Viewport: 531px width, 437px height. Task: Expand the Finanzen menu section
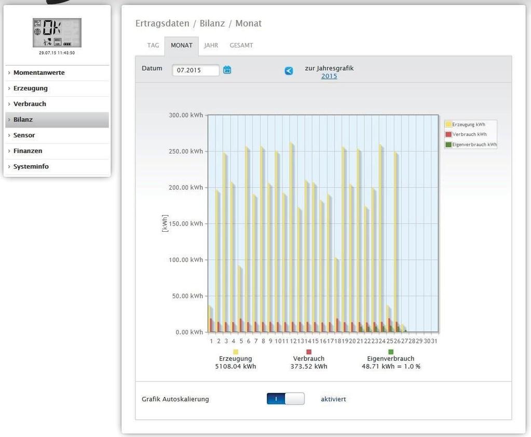pyautogui.click(x=57, y=151)
